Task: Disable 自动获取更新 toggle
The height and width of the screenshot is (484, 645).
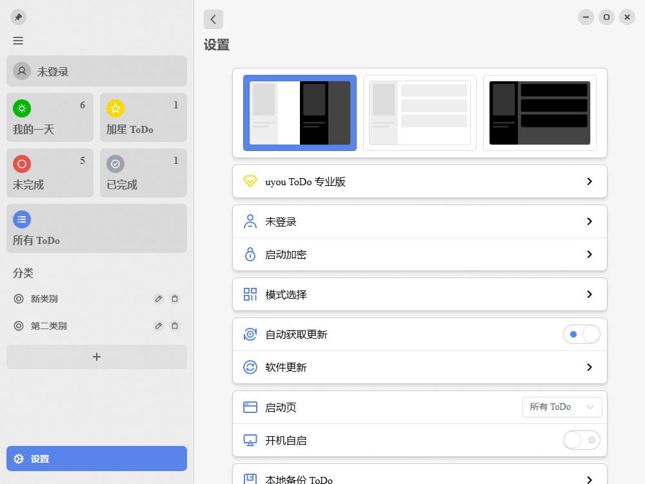Action: coord(581,334)
